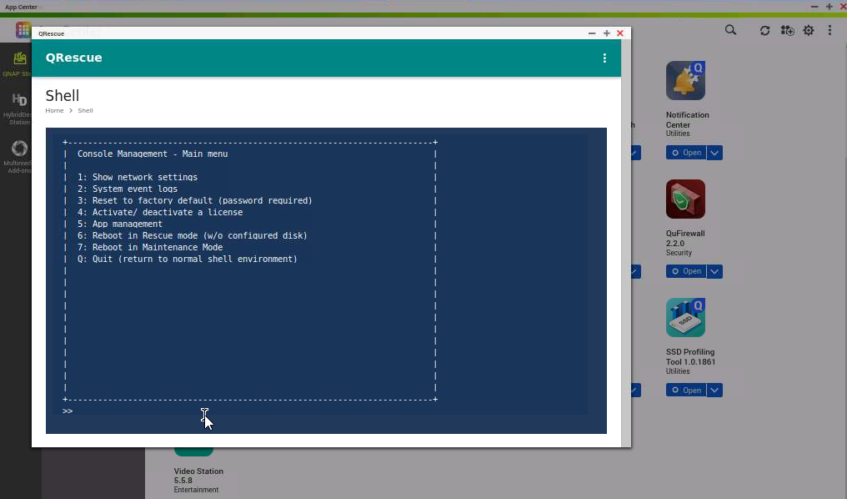The image size is (847, 499).
Task: Open the SSD Profiling Tool app
Action: click(x=686, y=391)
